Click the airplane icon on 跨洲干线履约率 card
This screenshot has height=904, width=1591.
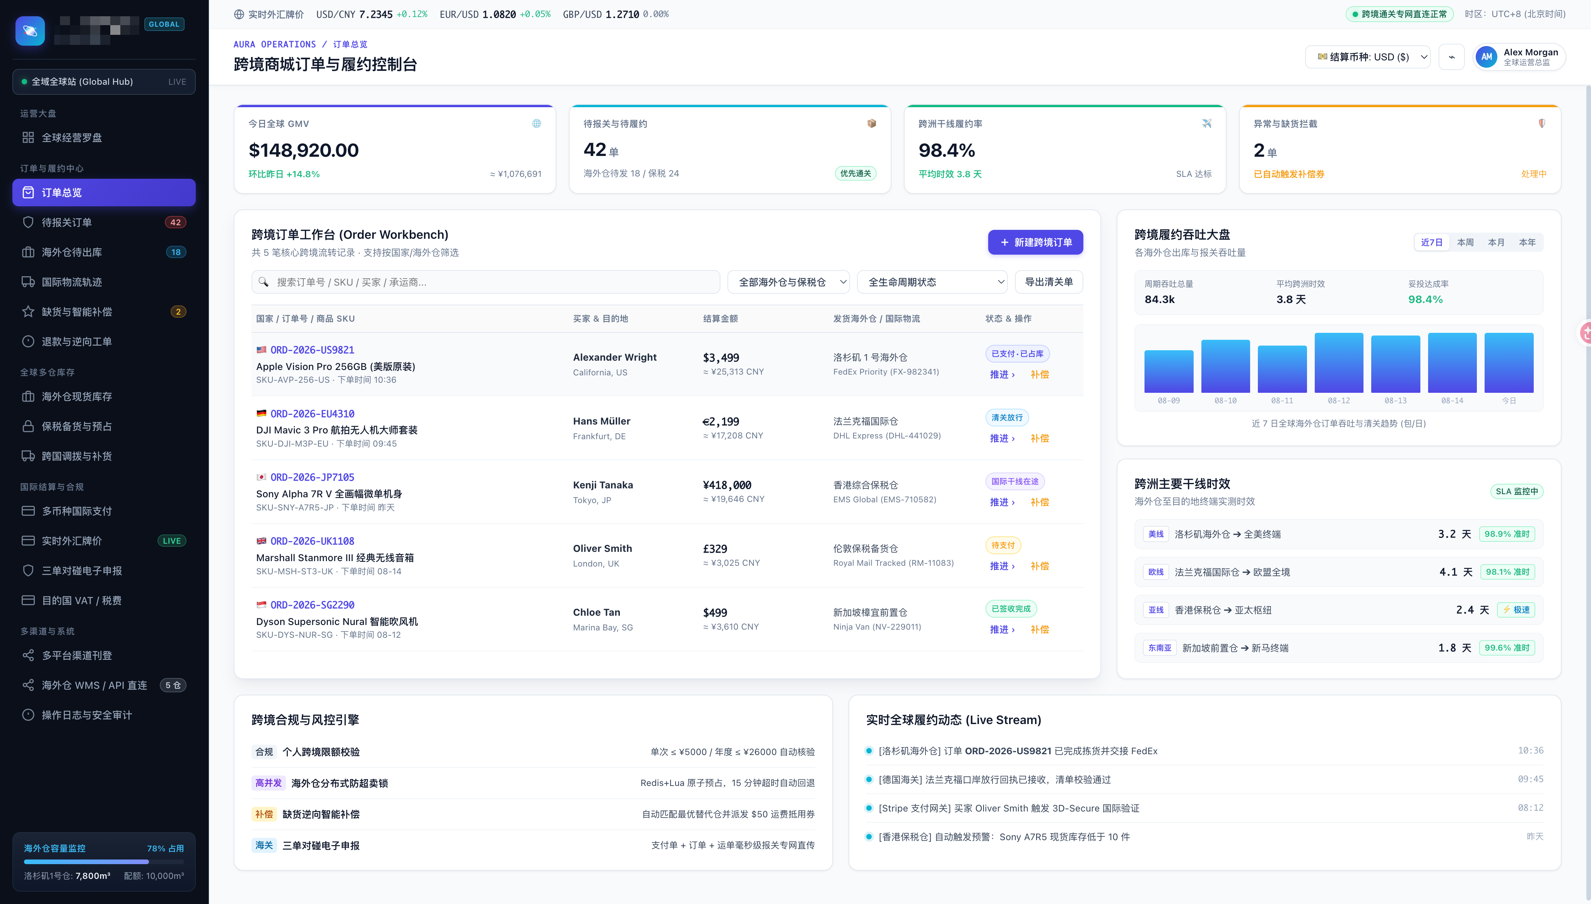(1207, 123)
